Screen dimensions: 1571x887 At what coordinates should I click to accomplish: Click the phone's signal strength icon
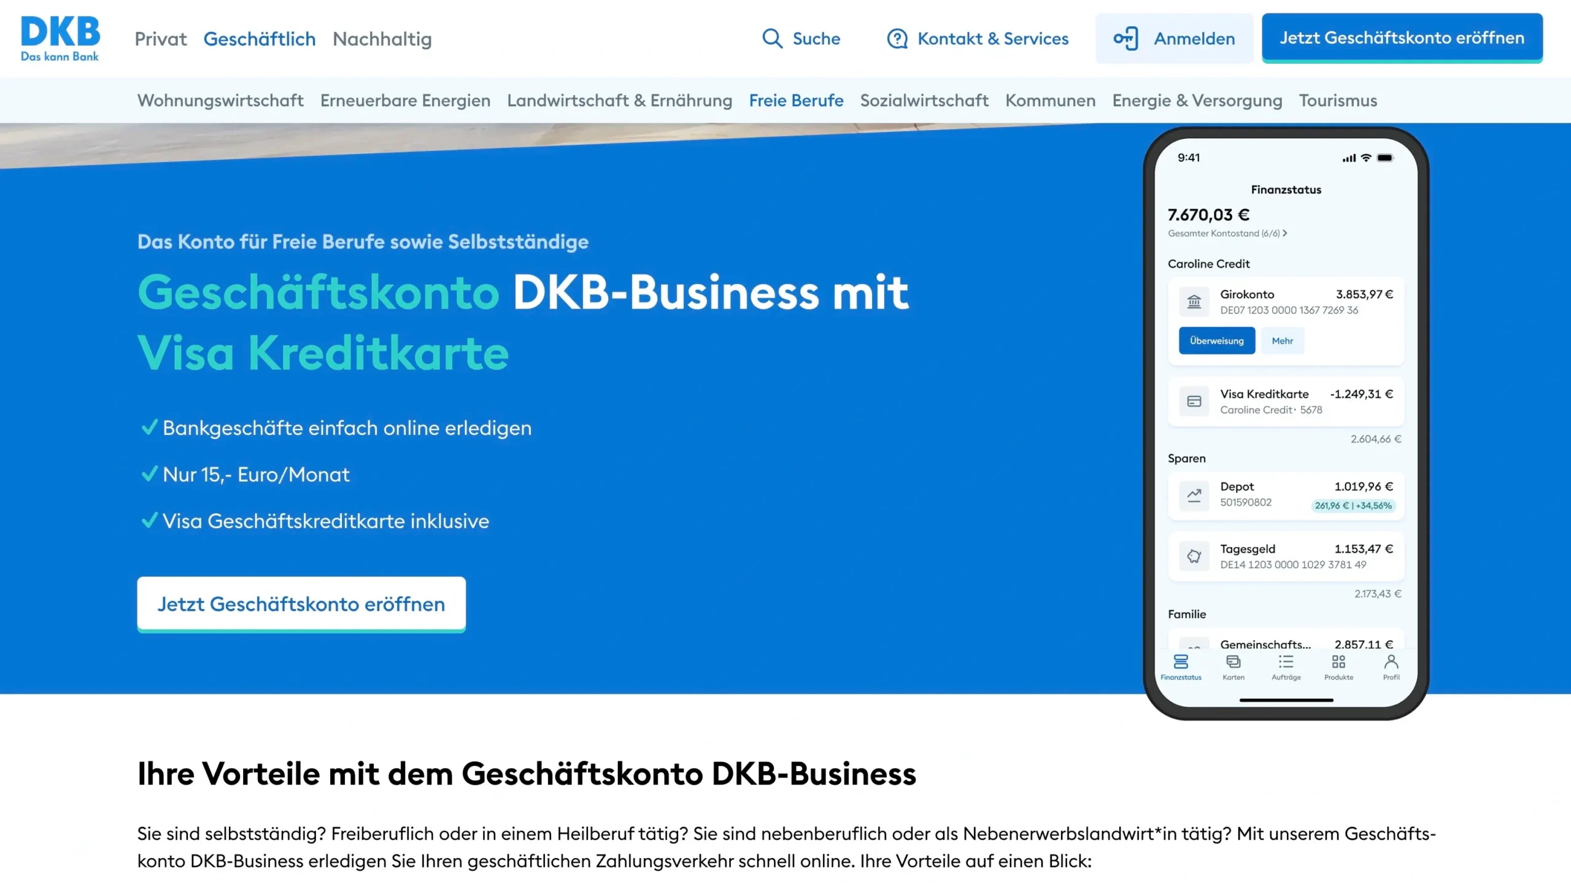pyautogui.click(x=1349, y=158)
